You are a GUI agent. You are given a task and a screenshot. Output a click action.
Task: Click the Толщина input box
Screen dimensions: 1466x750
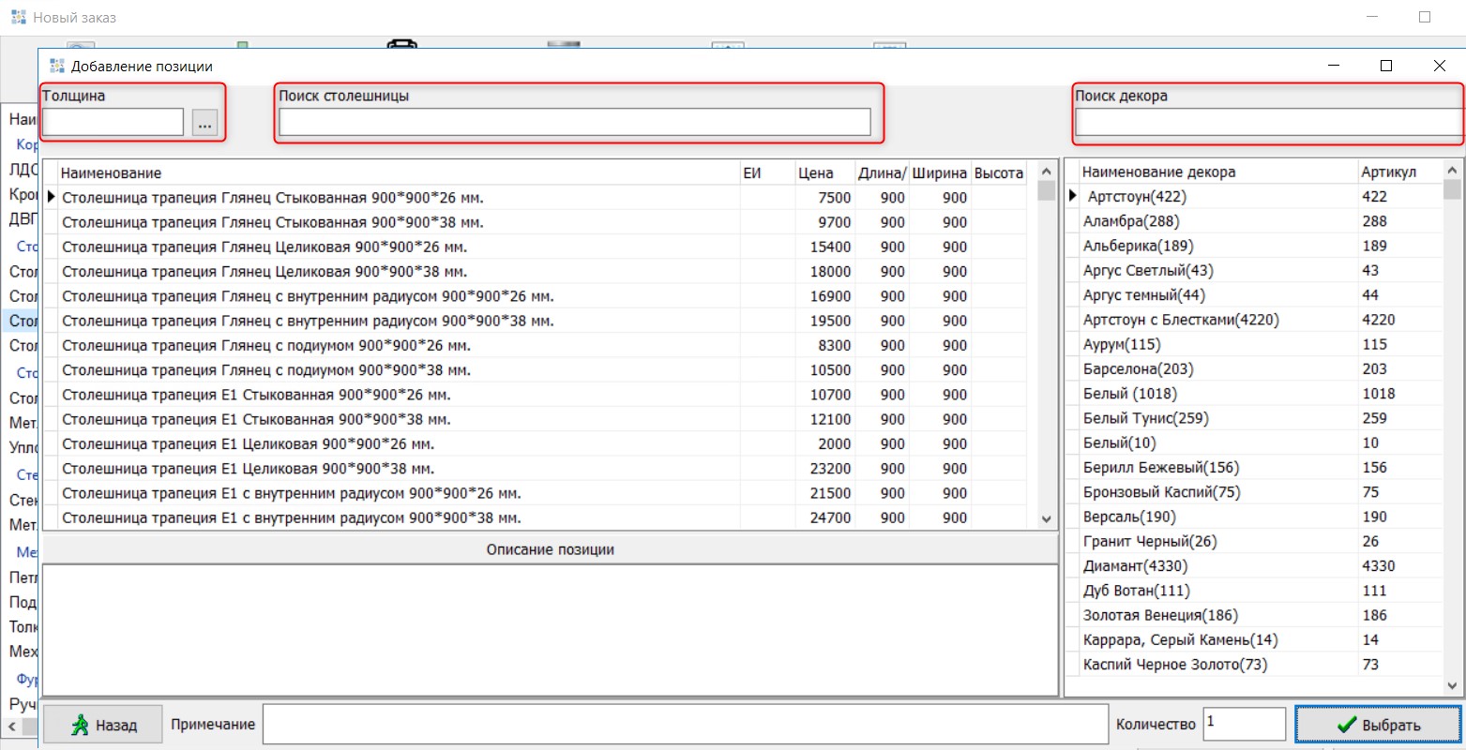coord(113,123)
